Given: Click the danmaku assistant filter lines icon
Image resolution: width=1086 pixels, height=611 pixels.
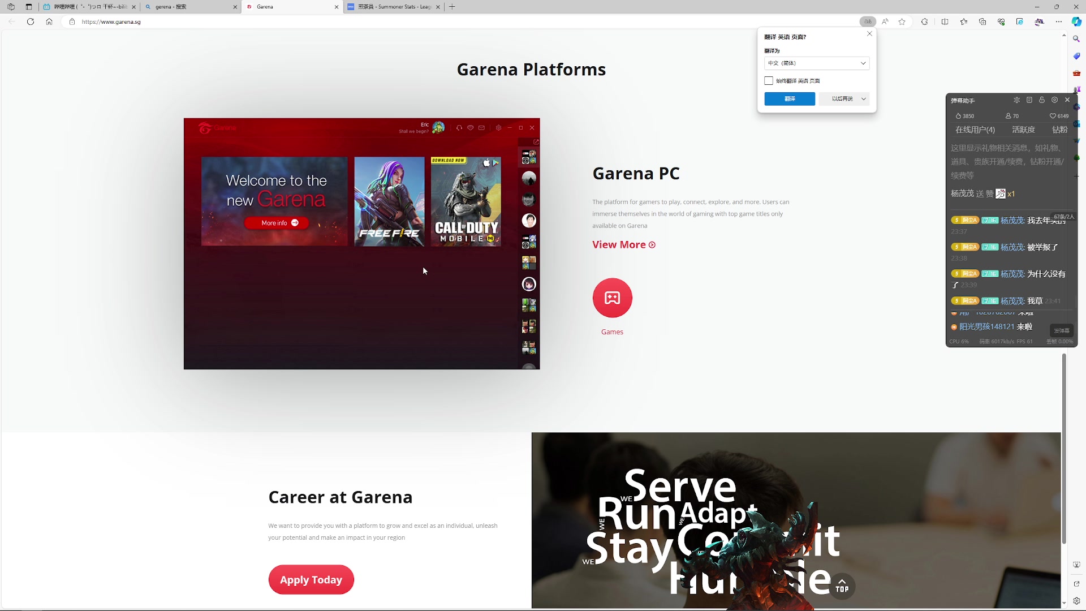Looking at the screenshot, I should click(1016, 100).
